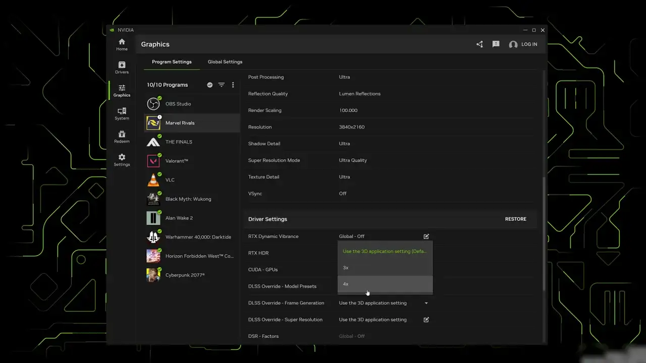Click the DLSS Override - Model Presets label

[282, 286]
